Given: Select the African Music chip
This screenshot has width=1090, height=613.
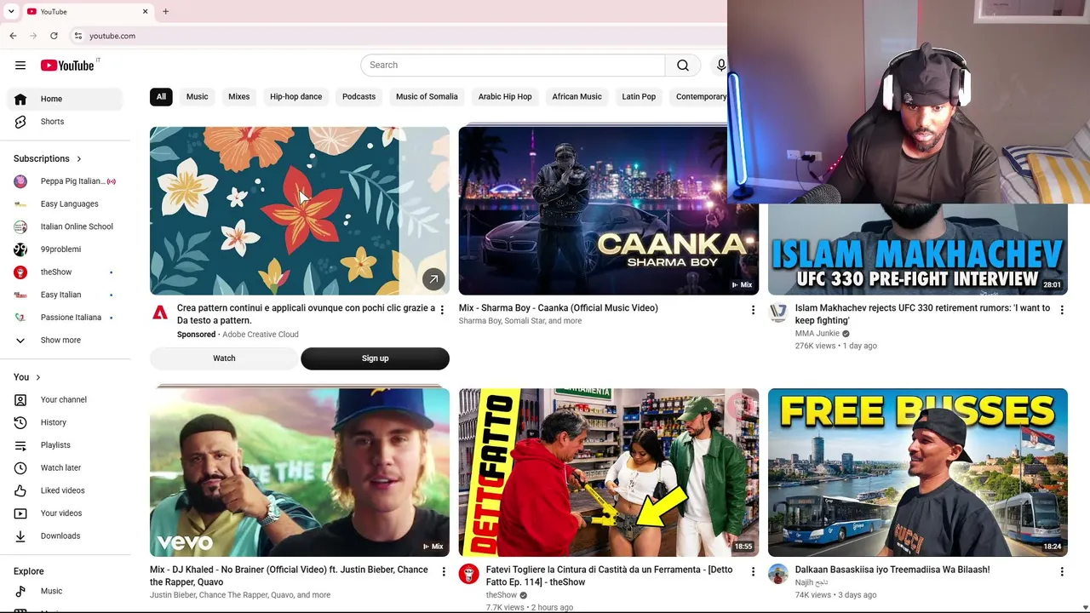Looking at the screenshot, I should 577,97.
